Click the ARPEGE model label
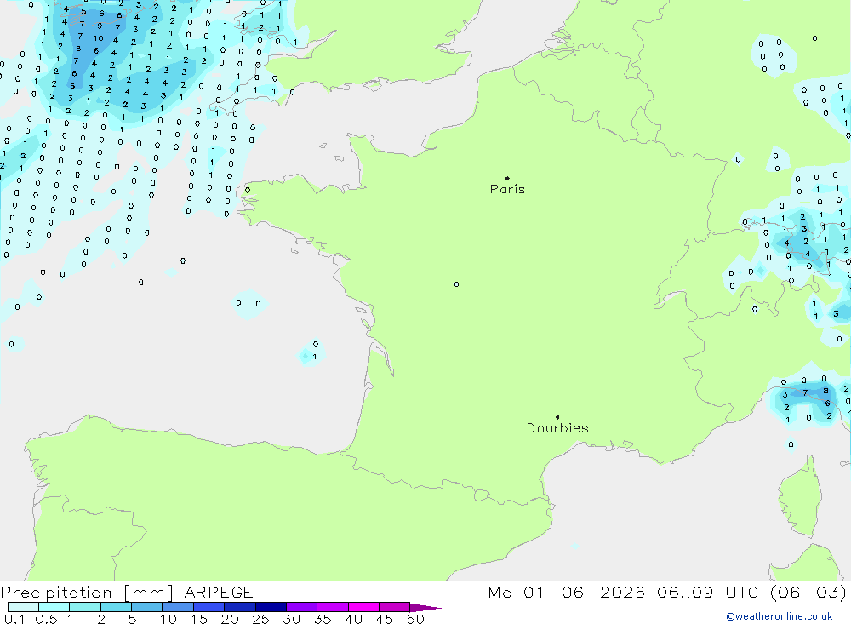Image resolution: width=851 pixels, height=624 pixels. [x=218, y=593]
